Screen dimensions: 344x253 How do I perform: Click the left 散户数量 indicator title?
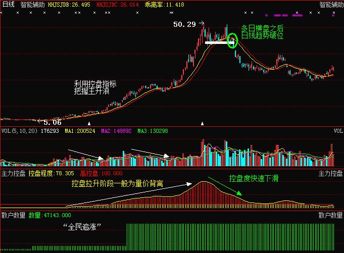(x=13, y=215)
